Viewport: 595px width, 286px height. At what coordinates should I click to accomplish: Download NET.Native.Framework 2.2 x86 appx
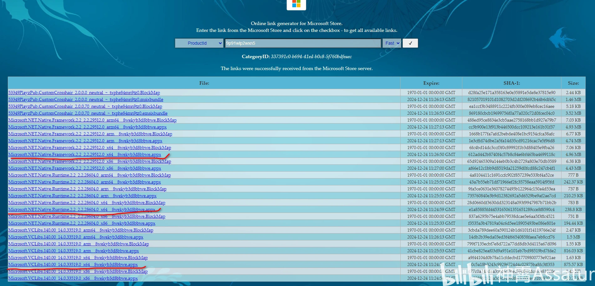coord(85,168)
